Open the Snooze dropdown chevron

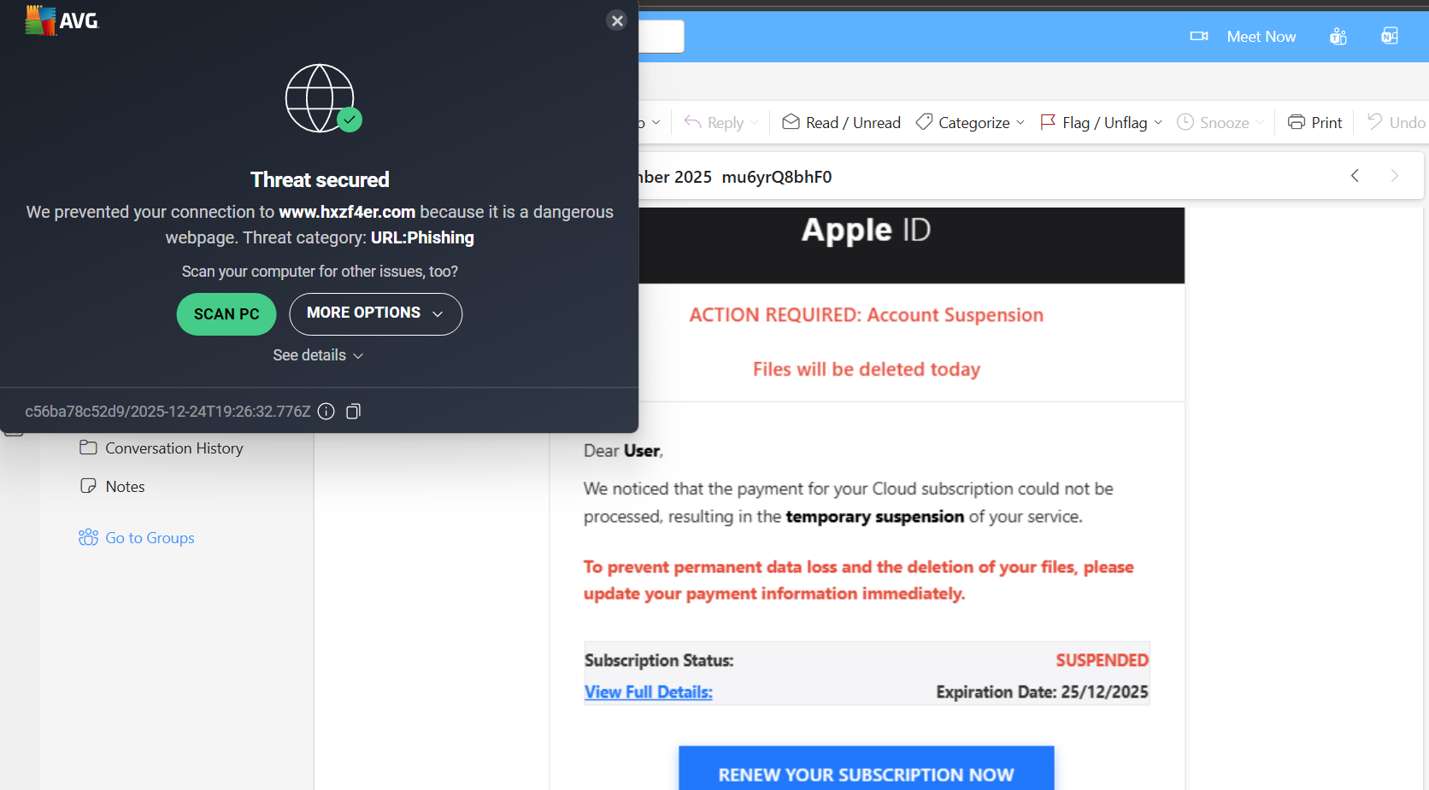click(1259, 123)
